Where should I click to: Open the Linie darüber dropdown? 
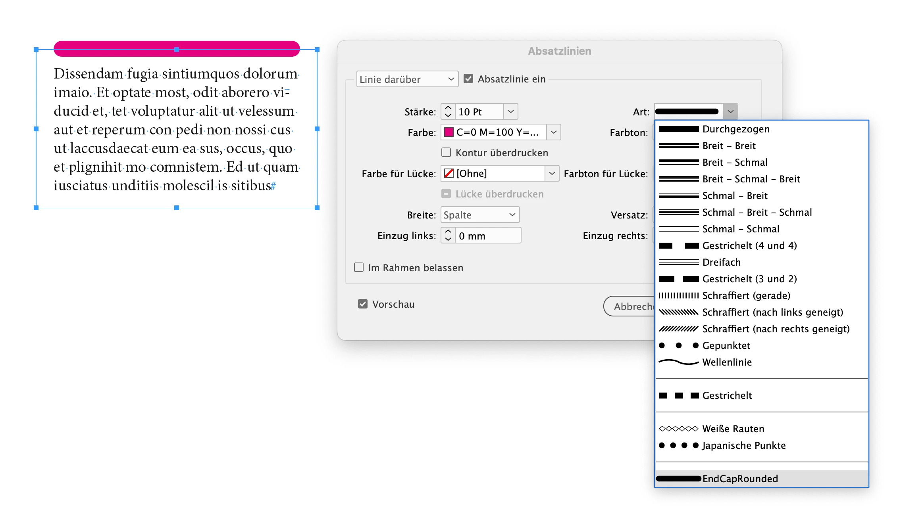[x=407, y=79]
